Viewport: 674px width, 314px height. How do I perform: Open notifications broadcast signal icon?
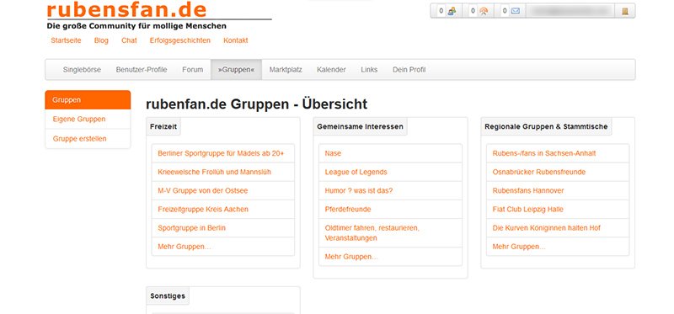tap(484, 11)
